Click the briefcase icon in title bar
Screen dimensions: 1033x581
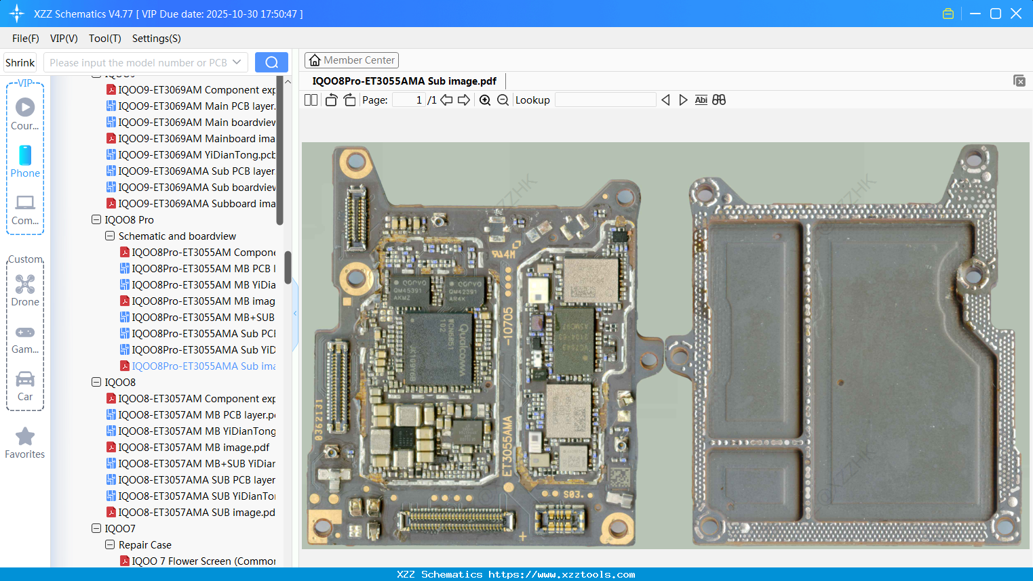[x=948, y=13]
